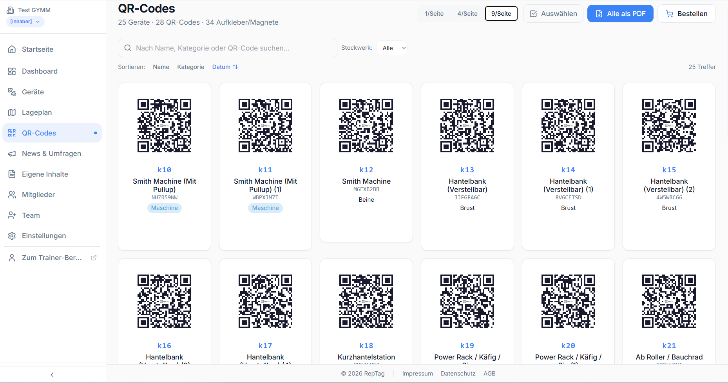This screenshot has width=728, height=383.
Task: Click the k21 Ab Roller QR code
Action: click(669, 301)
